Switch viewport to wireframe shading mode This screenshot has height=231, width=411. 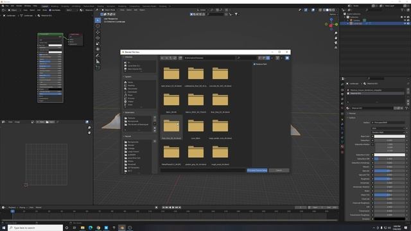click(x=324, y=10)
